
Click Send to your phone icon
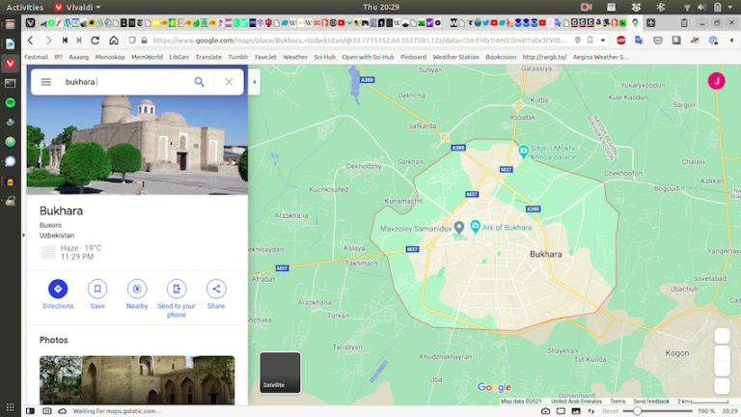pyautogui.click(x=177, y=289)
